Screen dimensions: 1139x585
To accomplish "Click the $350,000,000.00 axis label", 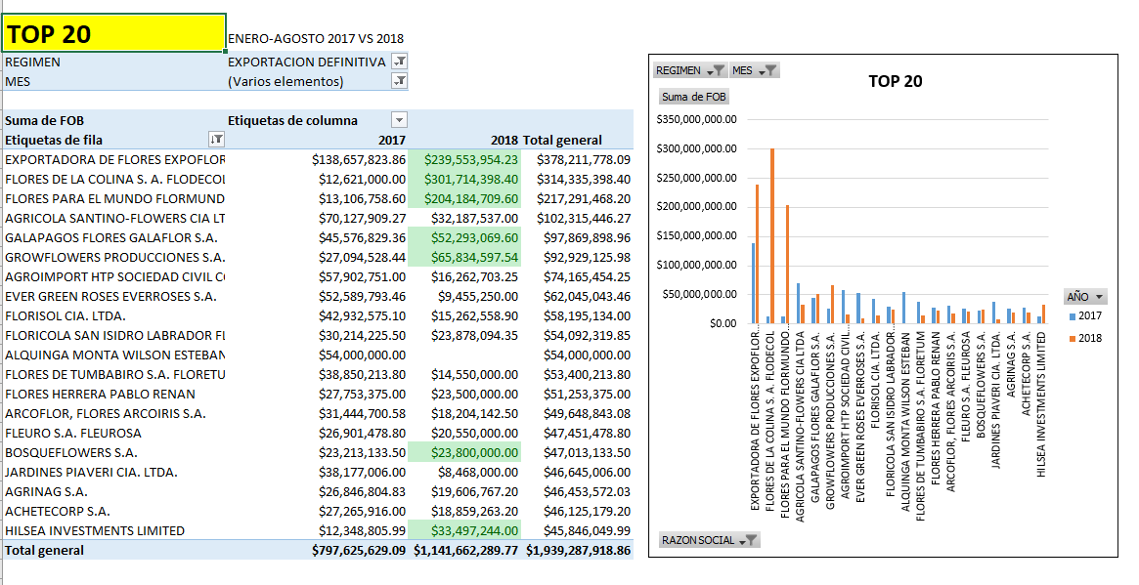I will point(697,120).
